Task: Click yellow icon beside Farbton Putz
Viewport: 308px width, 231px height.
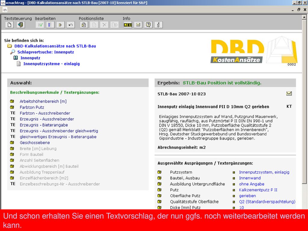Action: (x=12, y=107)
